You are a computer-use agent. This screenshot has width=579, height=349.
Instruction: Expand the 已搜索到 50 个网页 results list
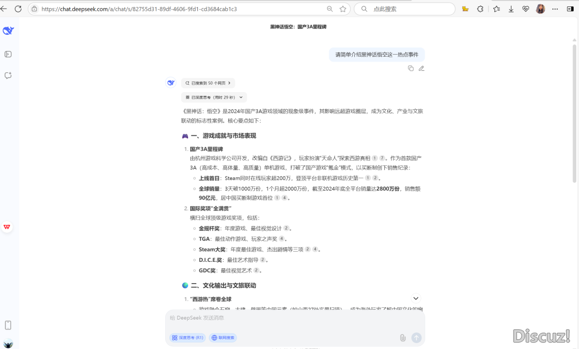208,83
